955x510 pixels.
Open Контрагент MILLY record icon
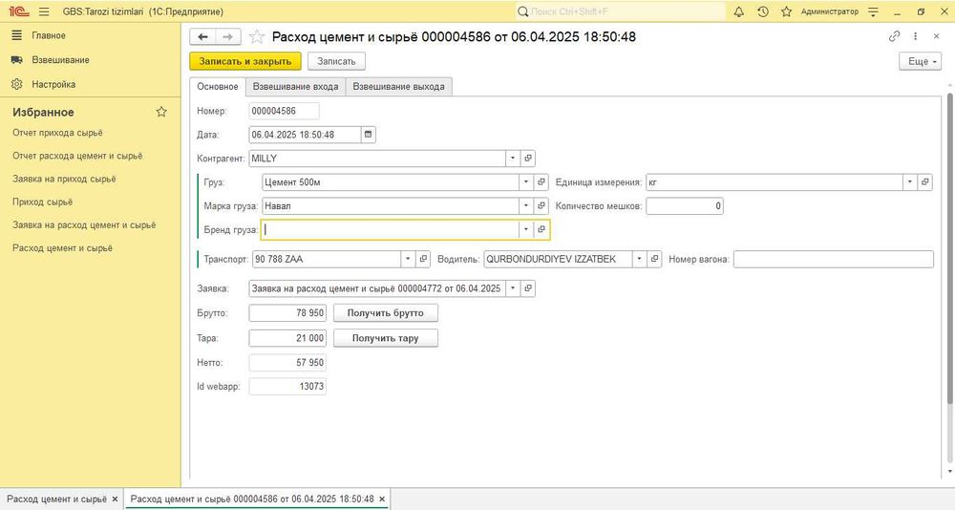pos(528,158)
